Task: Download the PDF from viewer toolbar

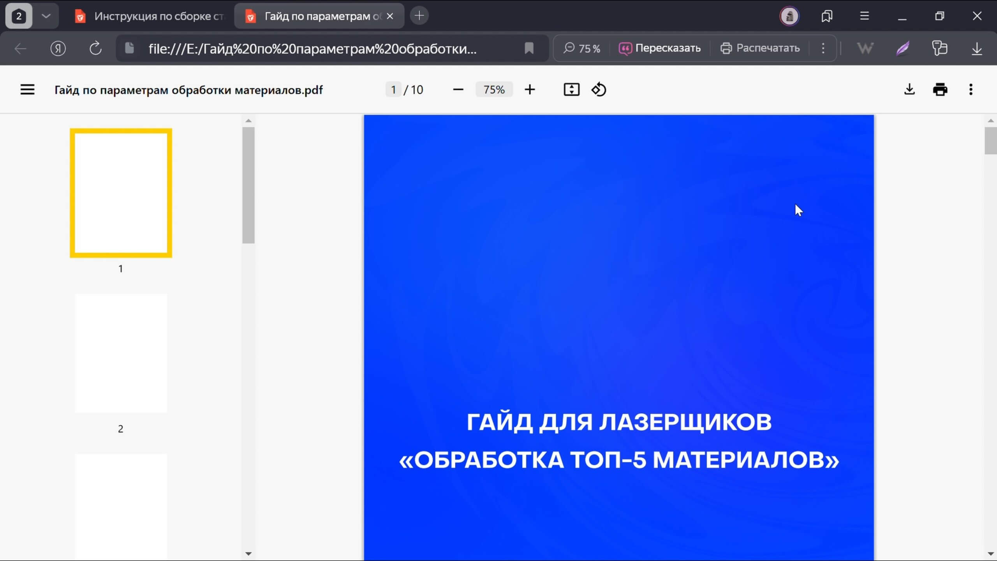Action: 909,90
